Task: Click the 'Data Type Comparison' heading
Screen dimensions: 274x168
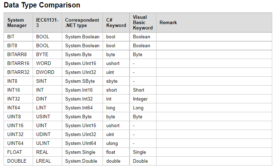Action: [x=42, y=5]
